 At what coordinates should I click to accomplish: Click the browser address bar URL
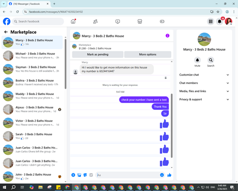[x=56, y=12]
